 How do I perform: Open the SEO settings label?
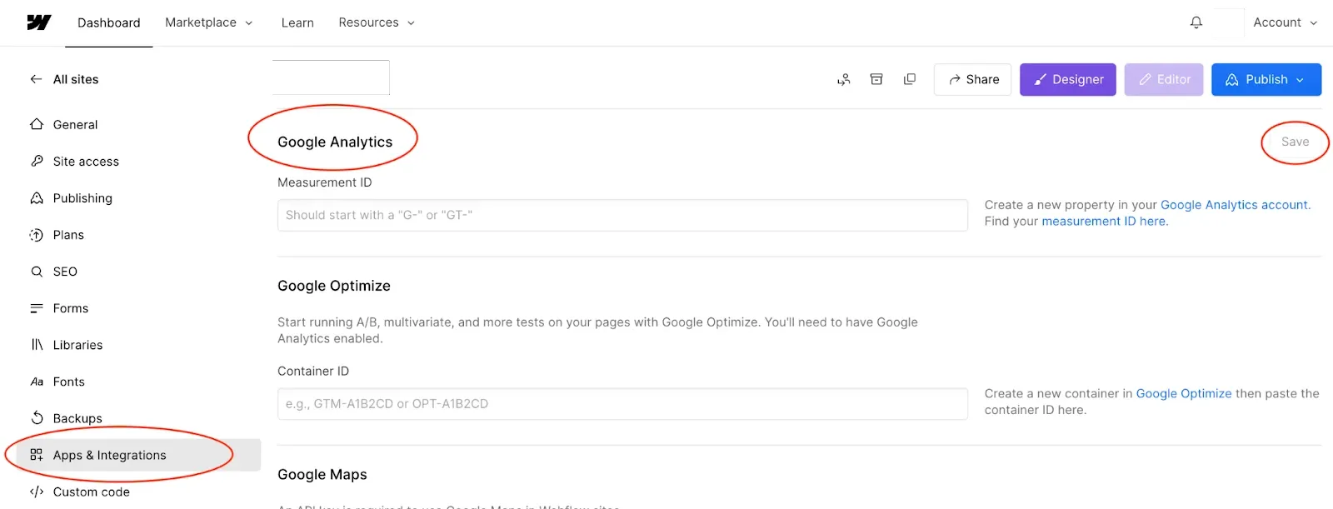(x=65, y=272)
